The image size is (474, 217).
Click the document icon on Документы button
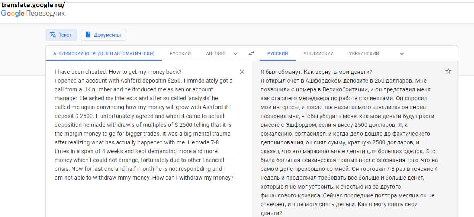(x=88, y=35)
